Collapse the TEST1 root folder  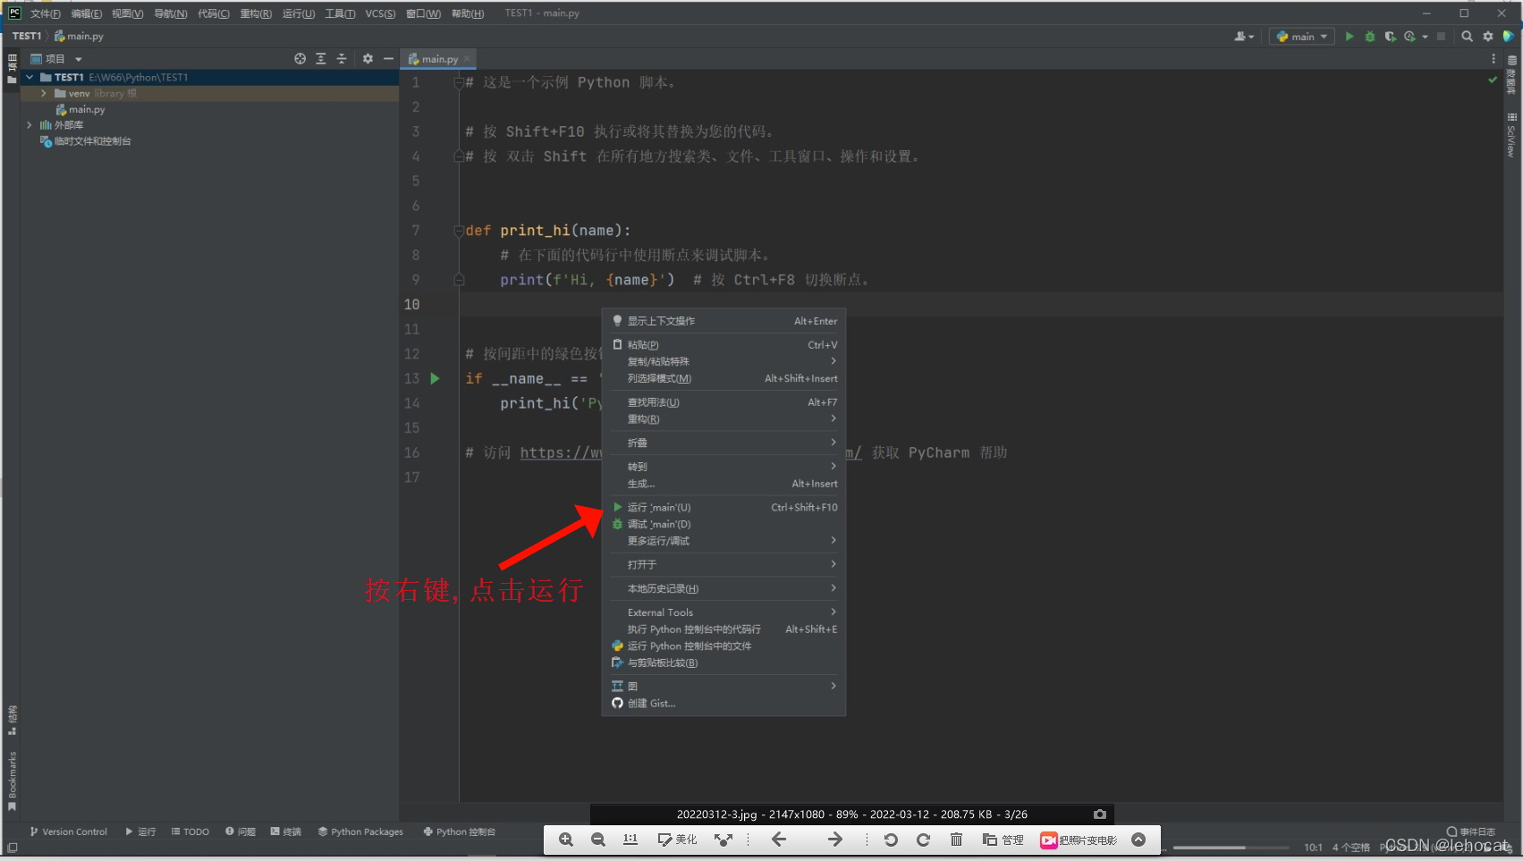click(30, 78)
